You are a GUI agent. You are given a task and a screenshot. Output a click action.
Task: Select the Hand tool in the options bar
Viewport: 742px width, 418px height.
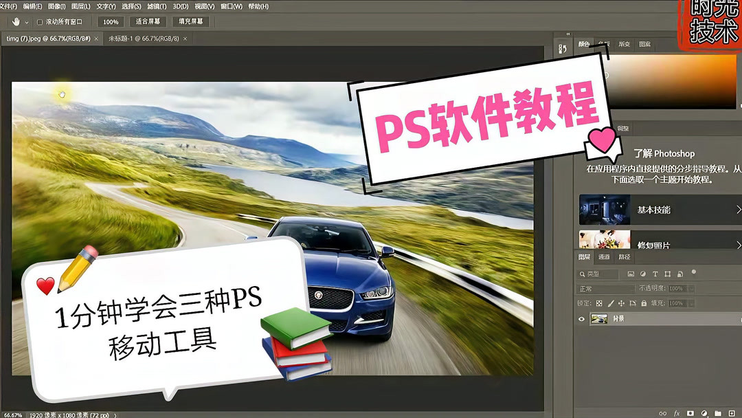click(15, 21)
